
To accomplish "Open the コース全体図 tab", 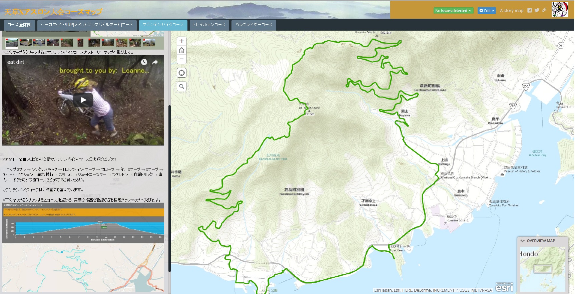I will coord(19,25).
